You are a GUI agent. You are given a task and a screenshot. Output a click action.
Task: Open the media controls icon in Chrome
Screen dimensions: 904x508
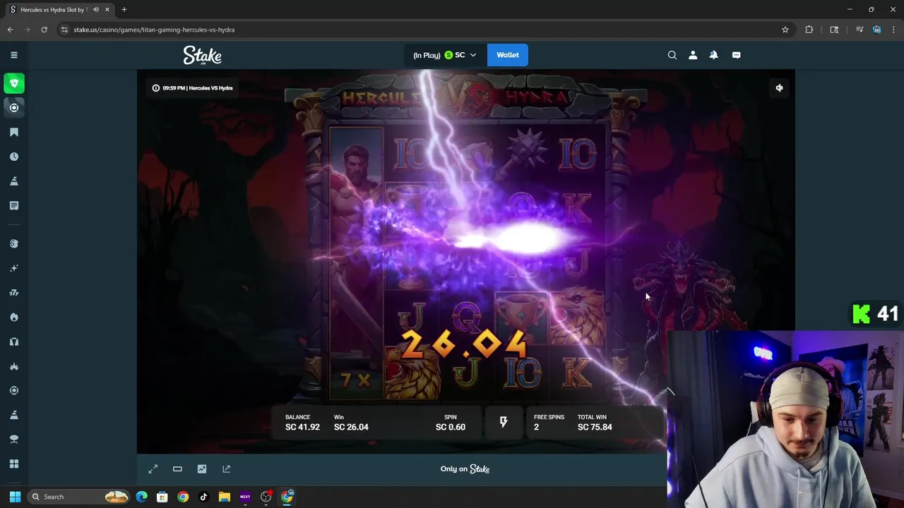(859, 30)
